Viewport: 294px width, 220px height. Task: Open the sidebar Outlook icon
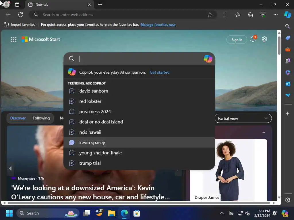288,84
